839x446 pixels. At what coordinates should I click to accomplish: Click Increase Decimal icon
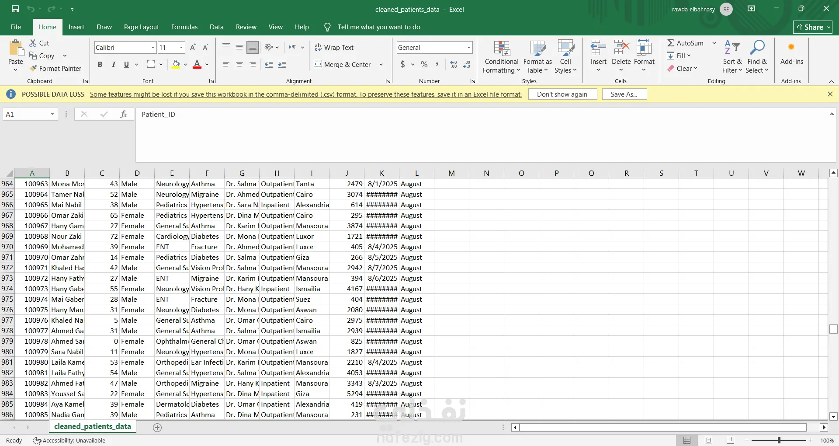pyautogui.click(x=454, y=64)
